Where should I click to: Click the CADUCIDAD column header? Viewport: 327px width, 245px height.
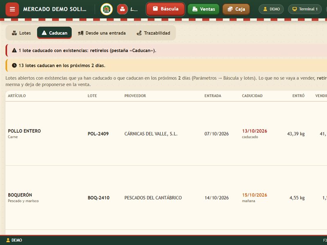pos(252,96)
